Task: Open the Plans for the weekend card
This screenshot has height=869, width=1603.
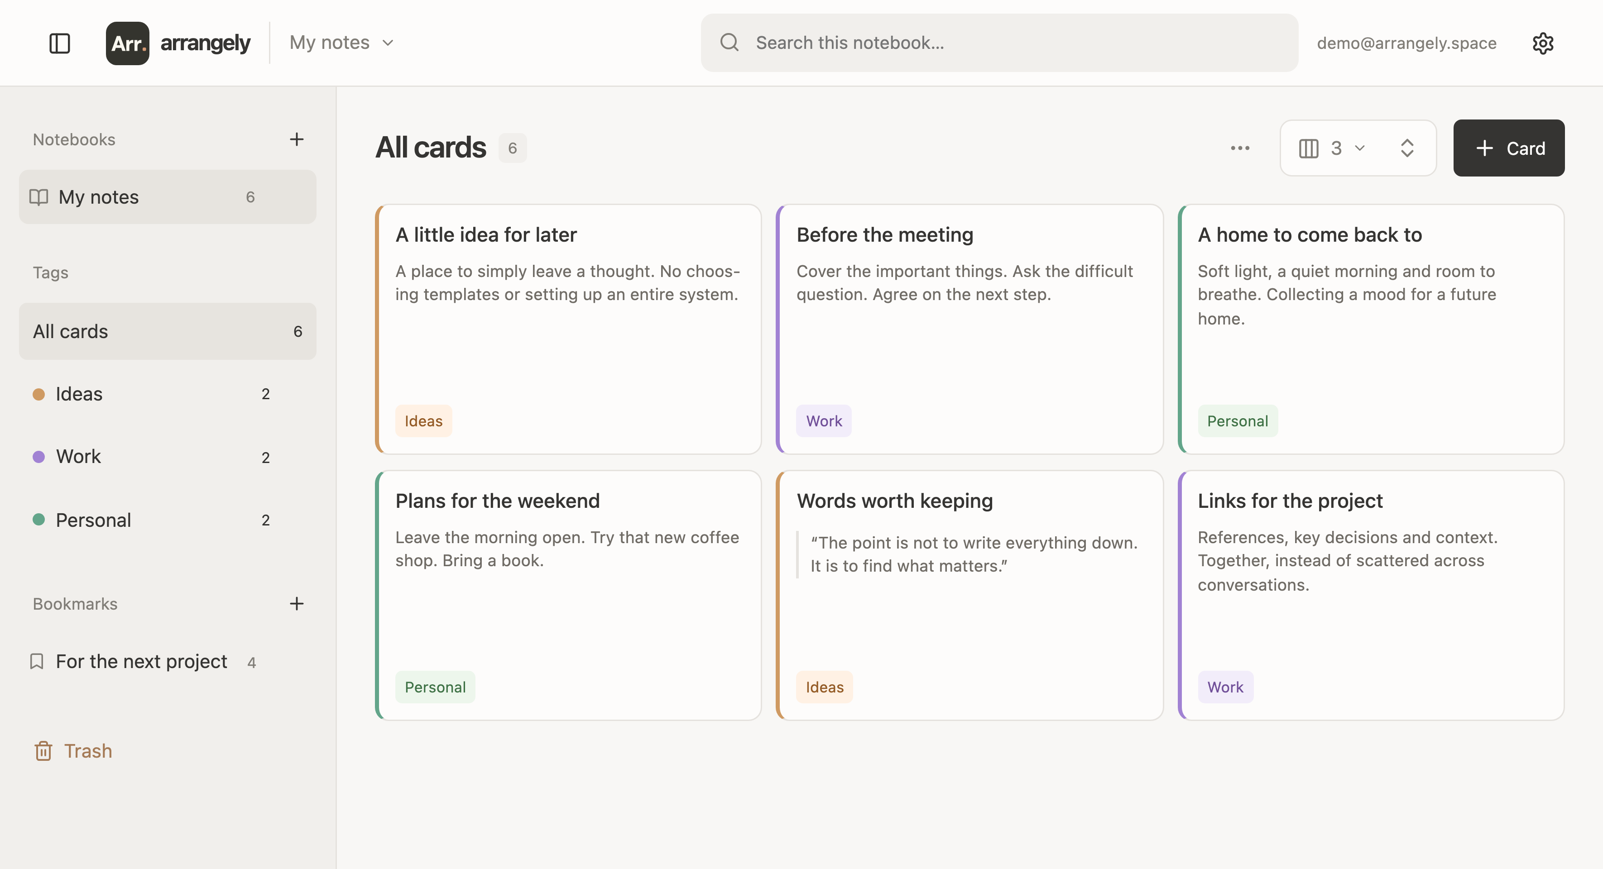Action: coord(568,595)
